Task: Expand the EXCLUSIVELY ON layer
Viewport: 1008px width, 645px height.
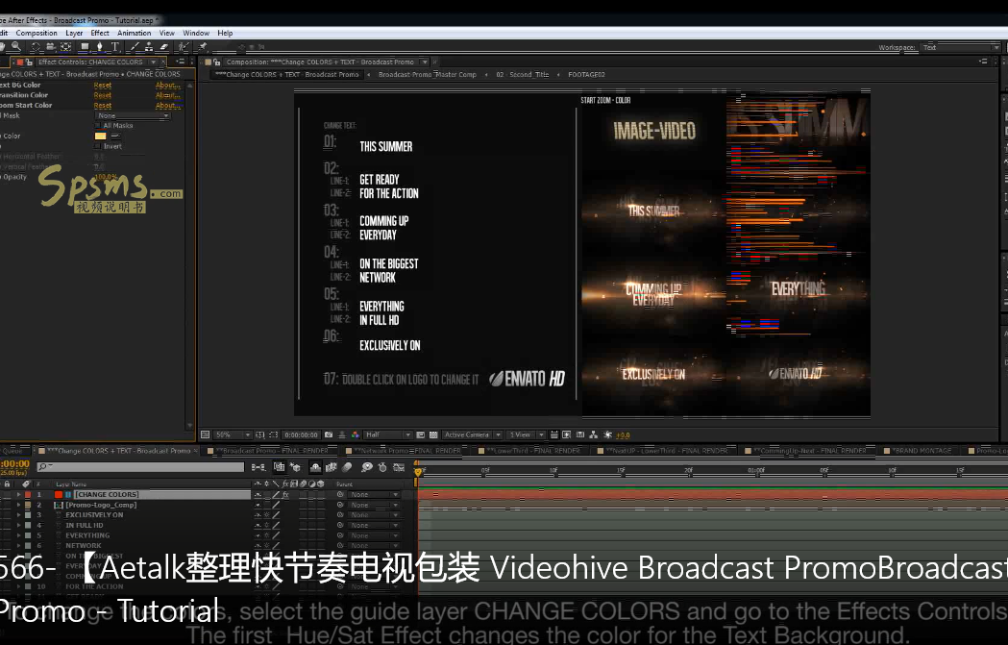Action: coord(18,515)
